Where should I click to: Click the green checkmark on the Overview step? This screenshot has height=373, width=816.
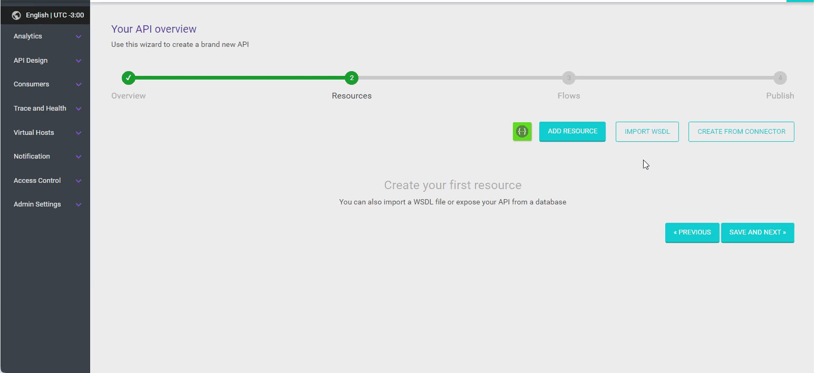pos(128,77)
